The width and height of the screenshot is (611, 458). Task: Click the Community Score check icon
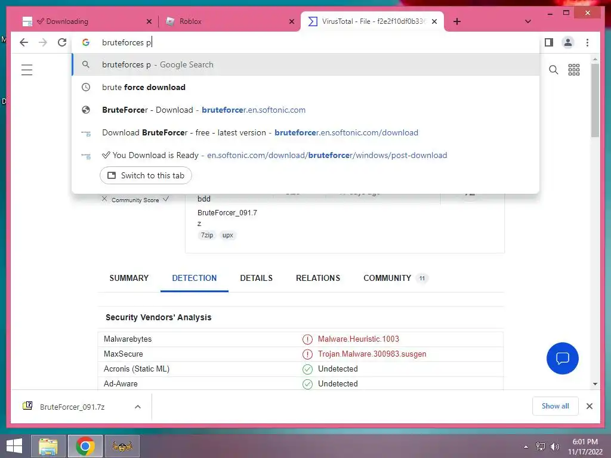pos(166,199)
